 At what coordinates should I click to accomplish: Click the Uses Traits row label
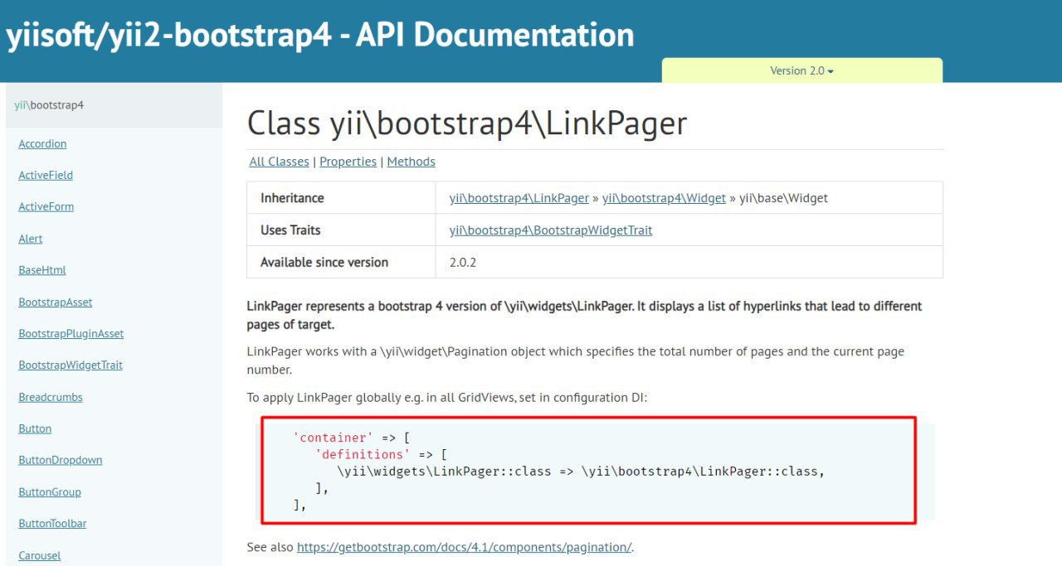pos(290,230)
